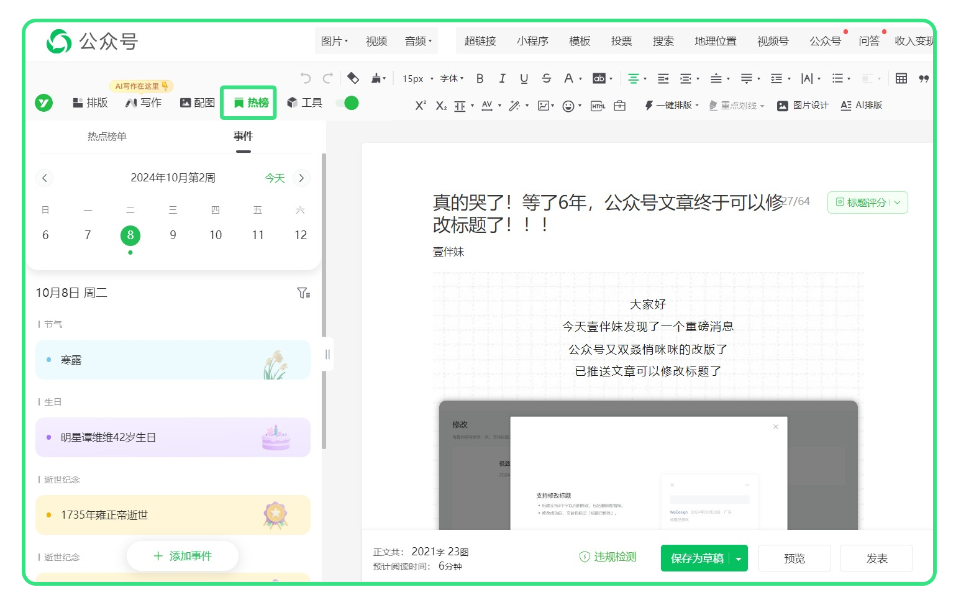Go to the previous week arrow
This screenshot has width=956, height=605.
click(x=44, y=178)
